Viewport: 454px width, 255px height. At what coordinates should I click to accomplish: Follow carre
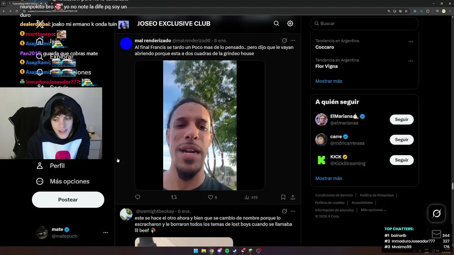coord(402,140)
